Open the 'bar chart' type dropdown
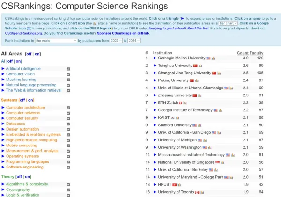 tap(228, 23)
